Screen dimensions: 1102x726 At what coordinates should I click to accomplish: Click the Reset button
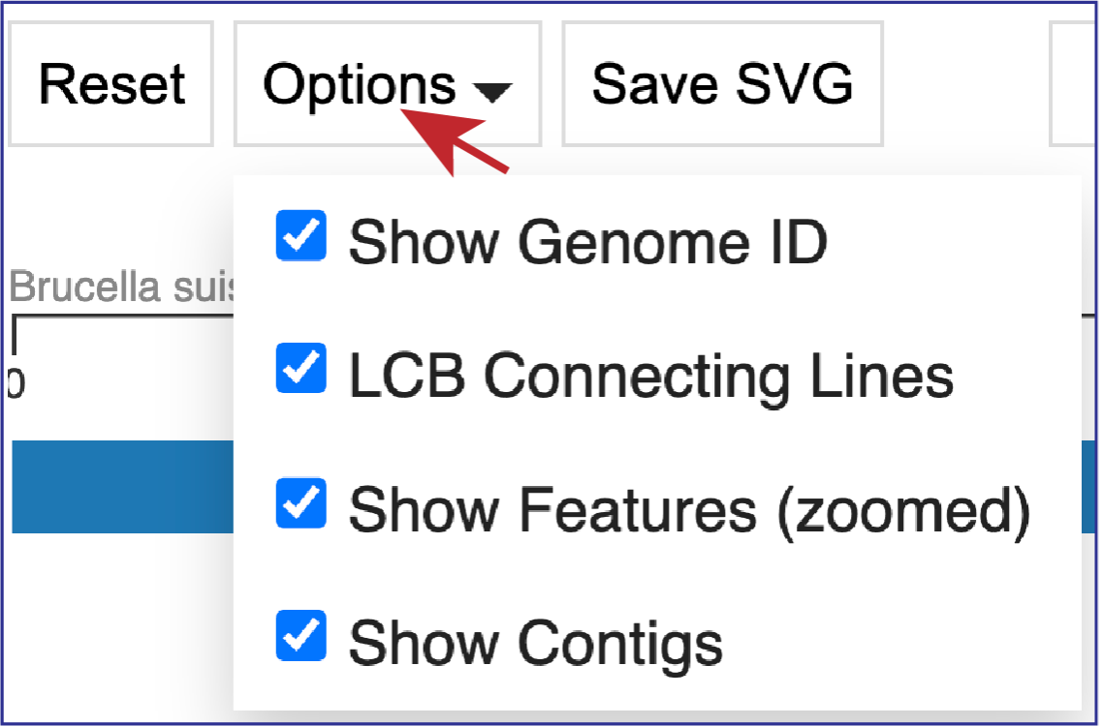(x=110, y=84)
